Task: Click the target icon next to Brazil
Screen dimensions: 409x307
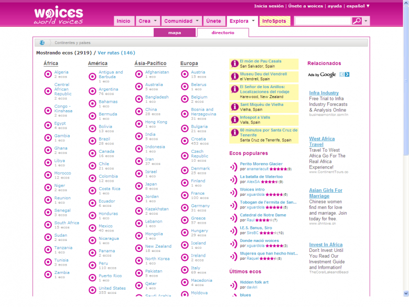Action: coord(92,141)
